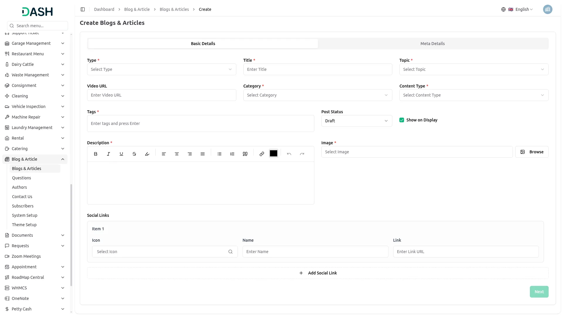Undo last edit in description editor

pos(289,154)
